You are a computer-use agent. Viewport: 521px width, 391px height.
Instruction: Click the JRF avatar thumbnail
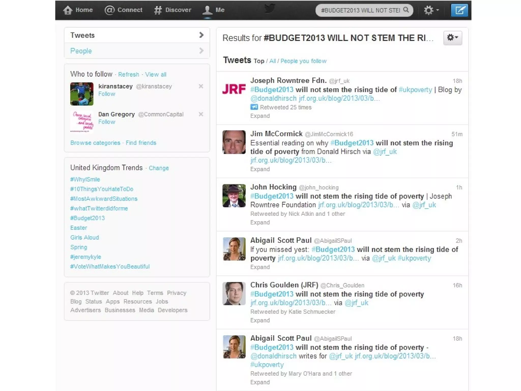pyautogui.click(x=234, y=89)
